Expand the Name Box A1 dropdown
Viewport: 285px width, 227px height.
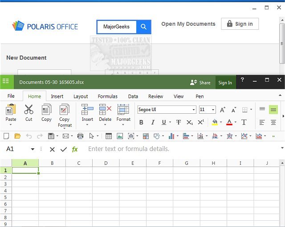(x=33, y=149)
